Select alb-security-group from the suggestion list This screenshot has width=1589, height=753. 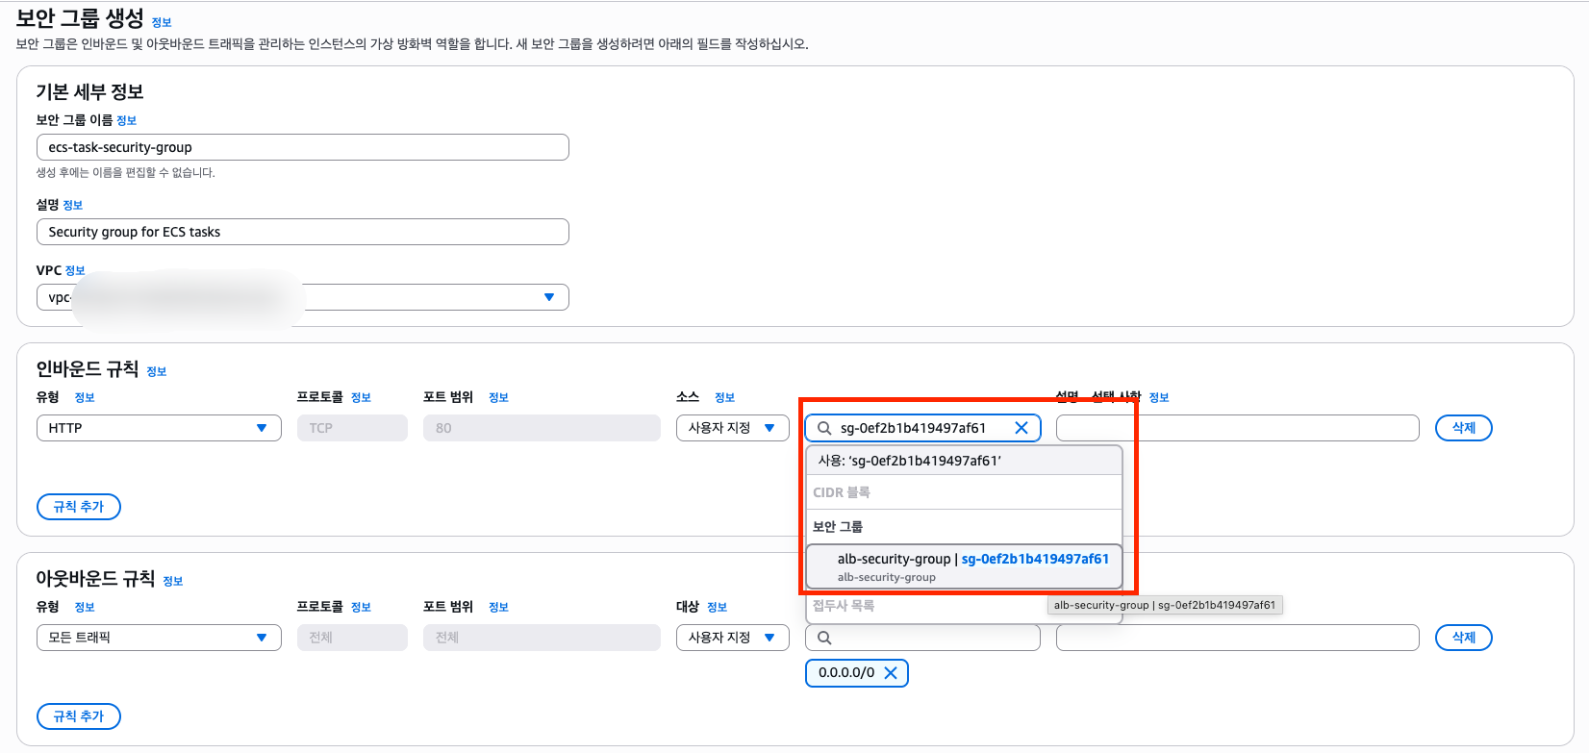point(964,566)
